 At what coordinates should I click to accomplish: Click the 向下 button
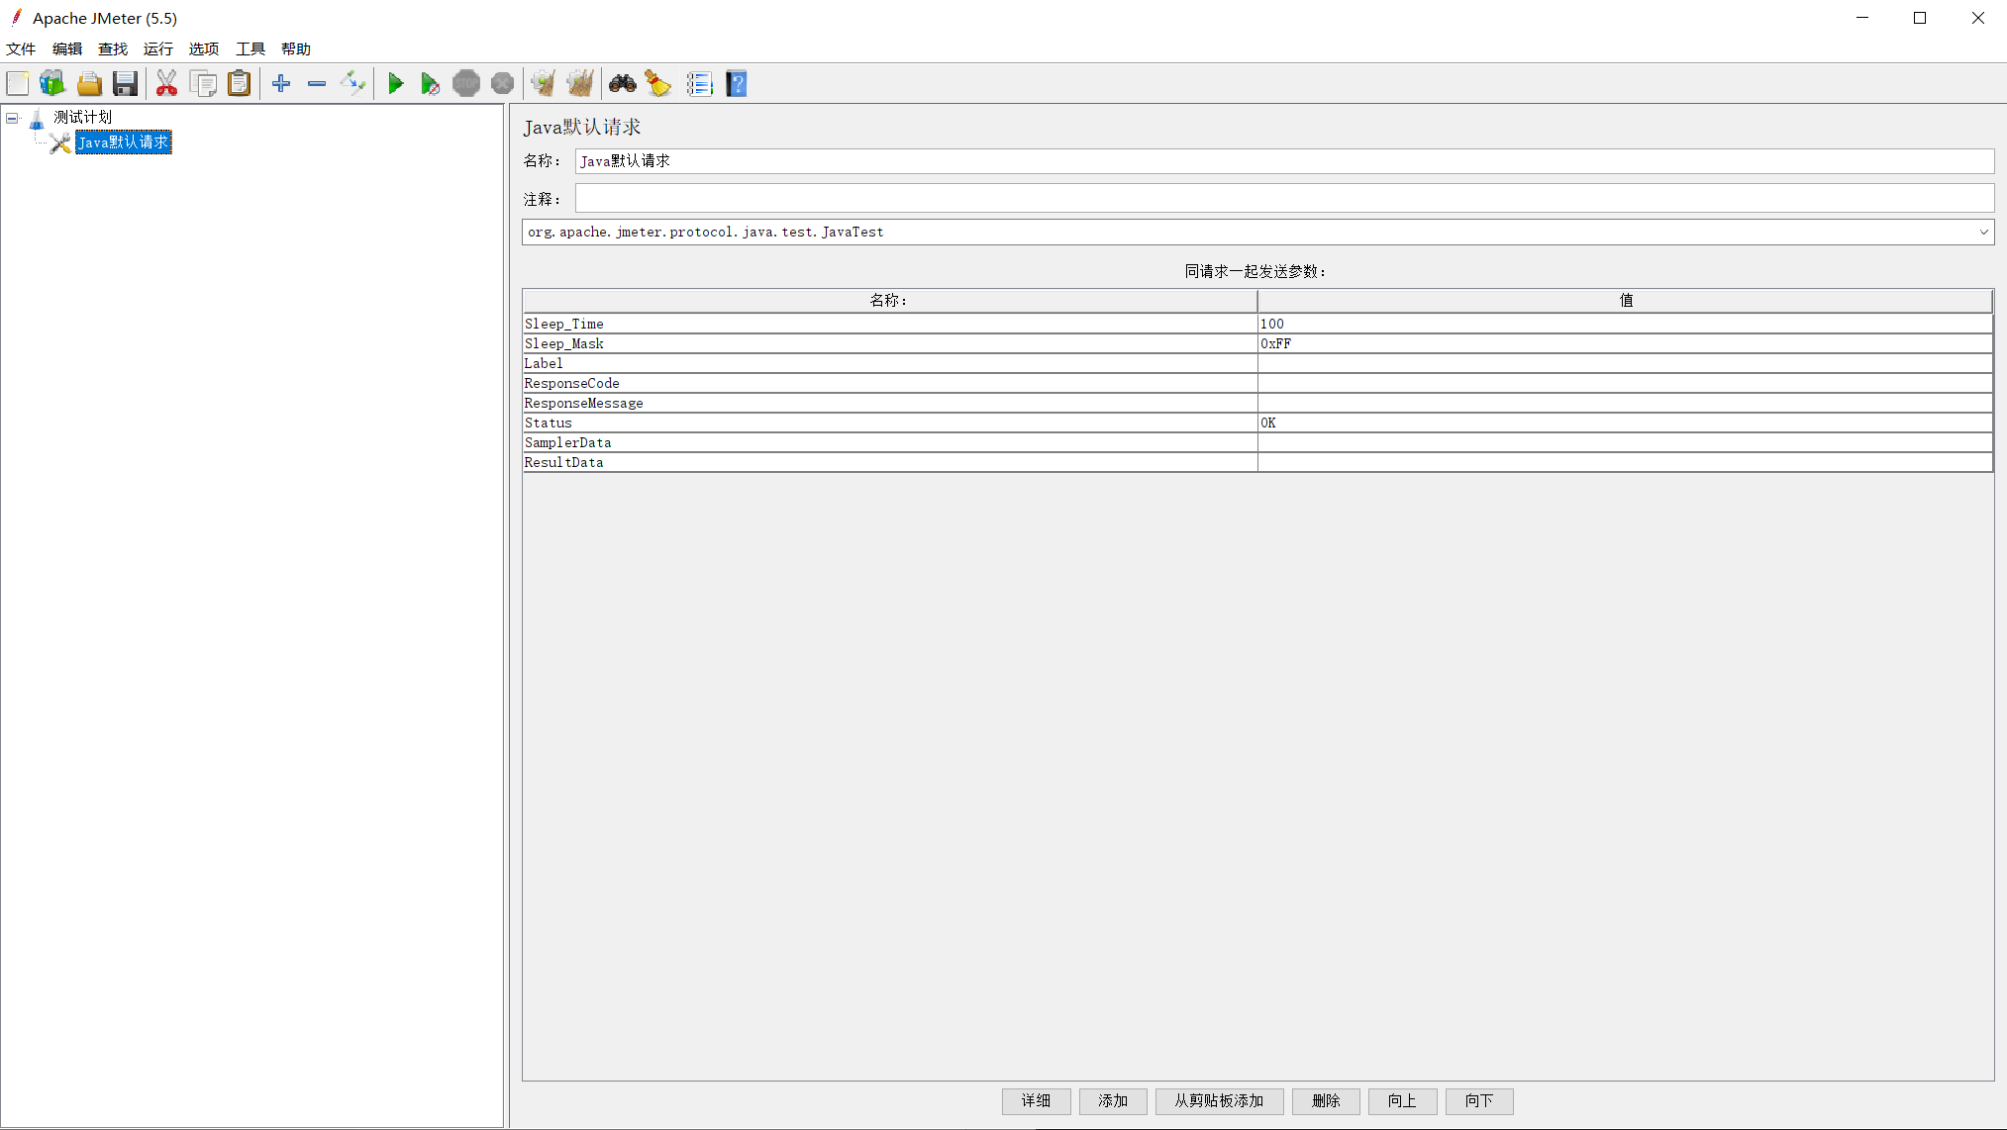(x=1479, y=1101)
